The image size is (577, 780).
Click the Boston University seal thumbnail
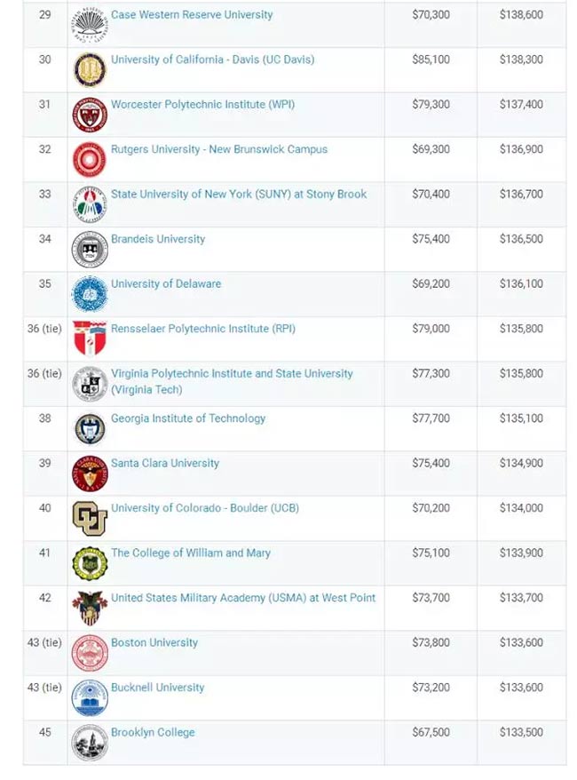[x=90, y=653]
